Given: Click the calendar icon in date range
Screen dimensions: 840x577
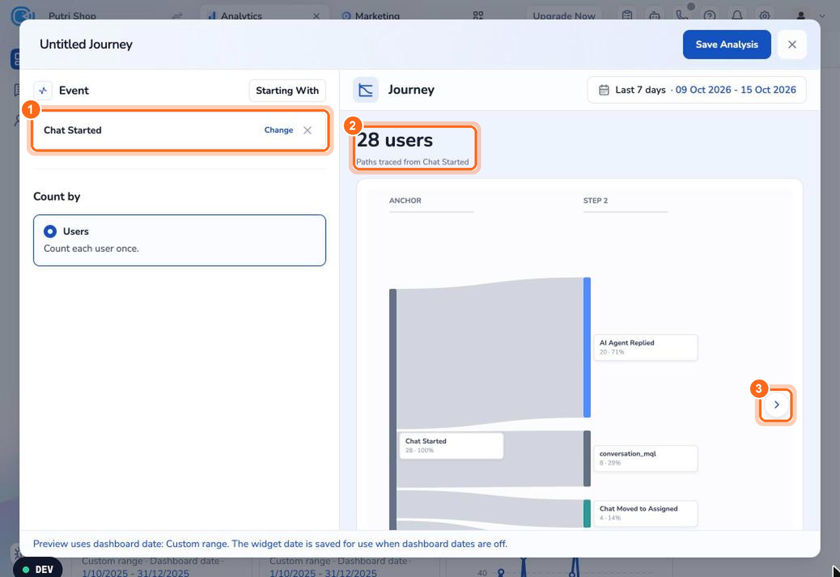Looking at the screenshot, I should tap(604, 90).
